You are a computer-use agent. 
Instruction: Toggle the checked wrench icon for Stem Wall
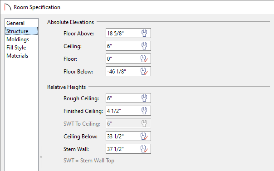pyautogui.click(x=144, y=149)
